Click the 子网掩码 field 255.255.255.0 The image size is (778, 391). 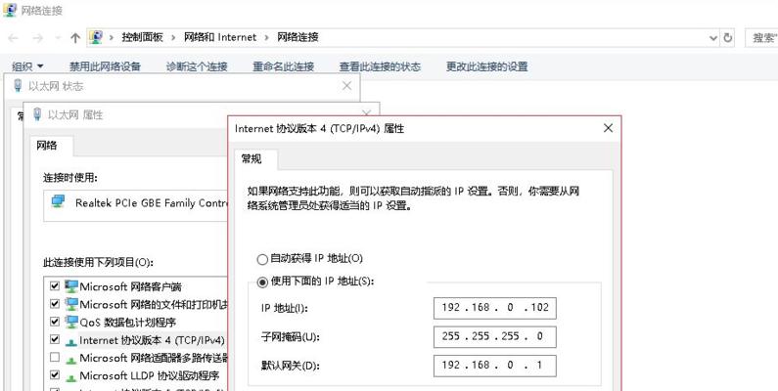click(494, 336)
